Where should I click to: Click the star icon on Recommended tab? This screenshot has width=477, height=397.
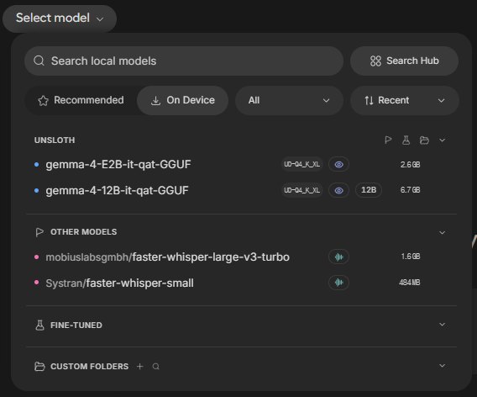coord(43,101)
